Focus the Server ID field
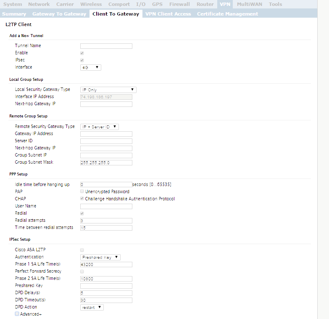Screen dimensions: 329x319 pos(106,141)
